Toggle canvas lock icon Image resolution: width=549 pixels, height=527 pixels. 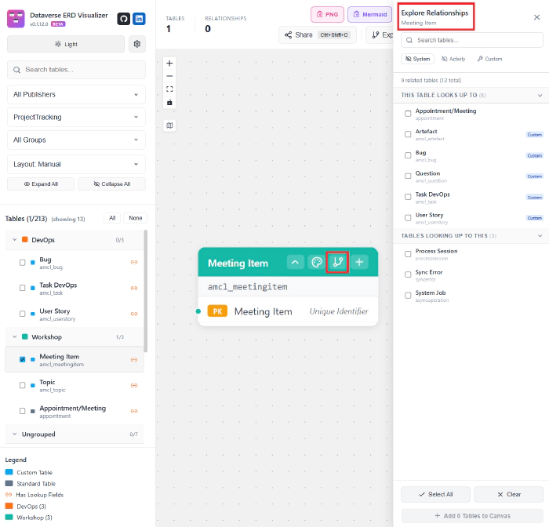pos(169,103)
